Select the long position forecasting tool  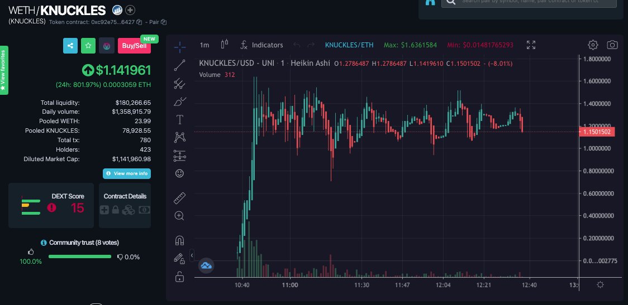[x=179, y=156]
